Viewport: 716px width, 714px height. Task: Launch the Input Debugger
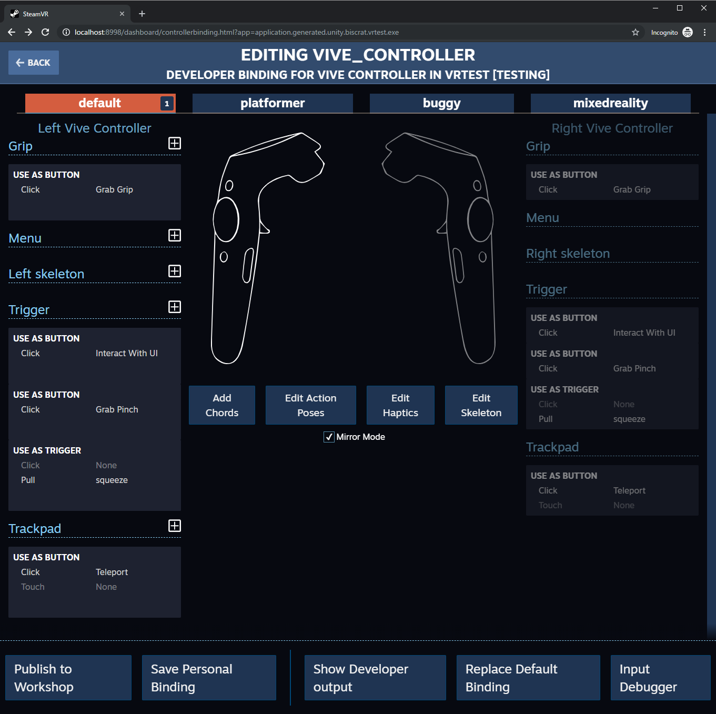(660, 678)
